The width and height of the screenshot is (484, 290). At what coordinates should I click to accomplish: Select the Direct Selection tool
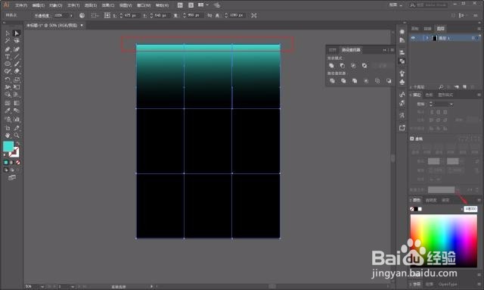coord(17,33)
